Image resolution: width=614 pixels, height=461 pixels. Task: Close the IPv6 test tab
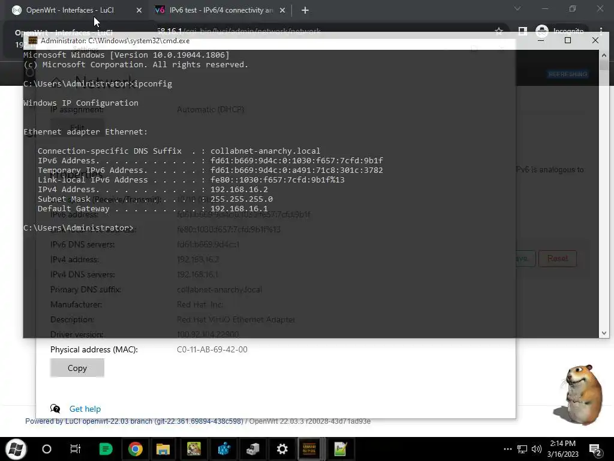[282, 10]
